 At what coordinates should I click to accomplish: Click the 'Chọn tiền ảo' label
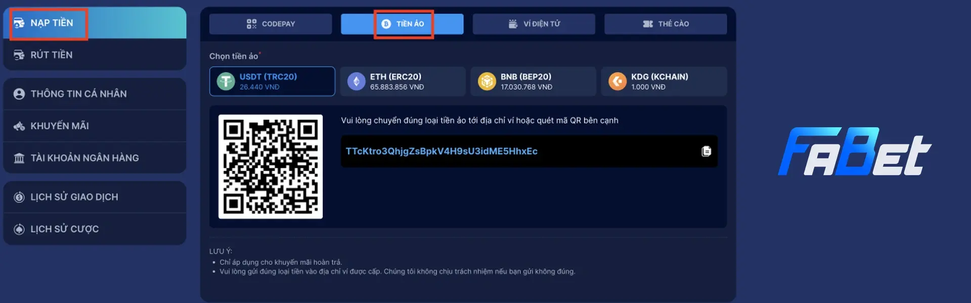coord(234,56)
